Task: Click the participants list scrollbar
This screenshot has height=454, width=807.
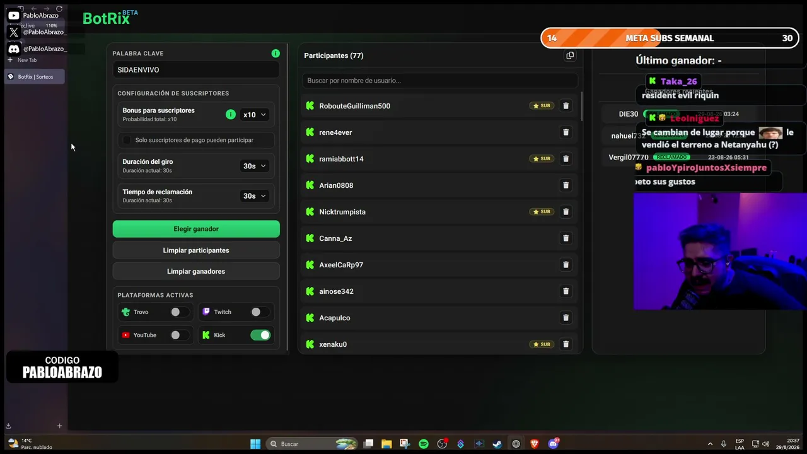Action: pos(581,107)
